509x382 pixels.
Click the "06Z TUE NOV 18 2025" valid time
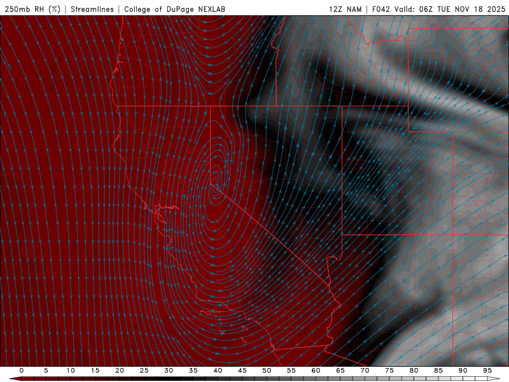(x=463, y=9)
